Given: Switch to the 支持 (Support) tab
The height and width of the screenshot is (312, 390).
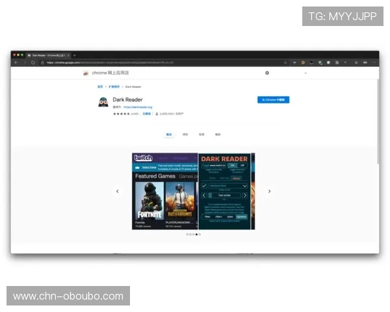Looking at the screenshot, I should [201, 135].
